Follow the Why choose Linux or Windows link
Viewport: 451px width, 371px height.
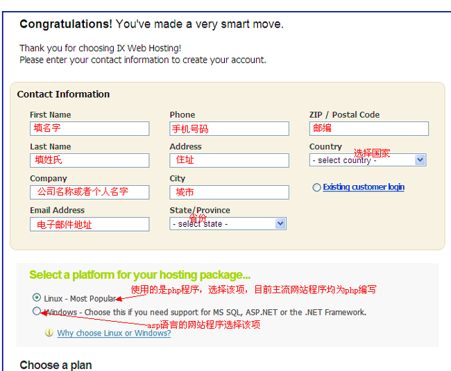point(114,333)
